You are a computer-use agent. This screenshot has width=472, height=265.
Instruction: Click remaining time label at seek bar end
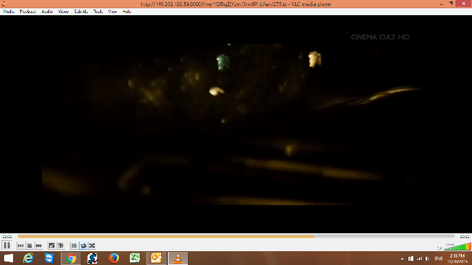[x=464, y=237]
